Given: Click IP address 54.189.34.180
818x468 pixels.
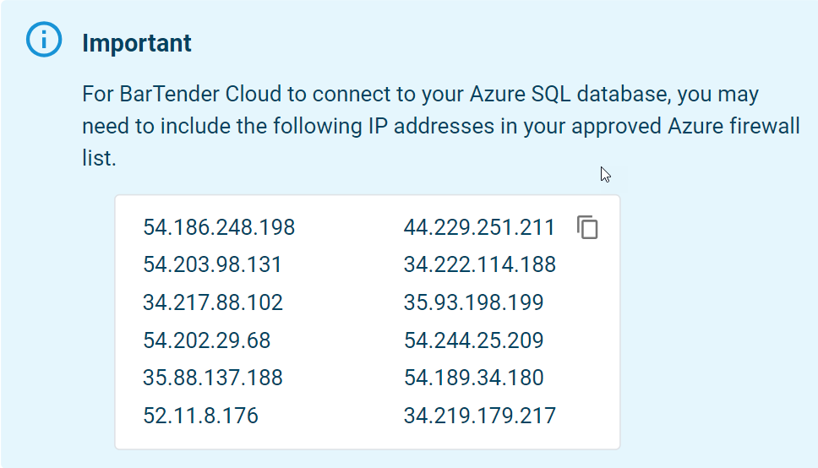Looking at the screenshot, I should tap(474, 378).
